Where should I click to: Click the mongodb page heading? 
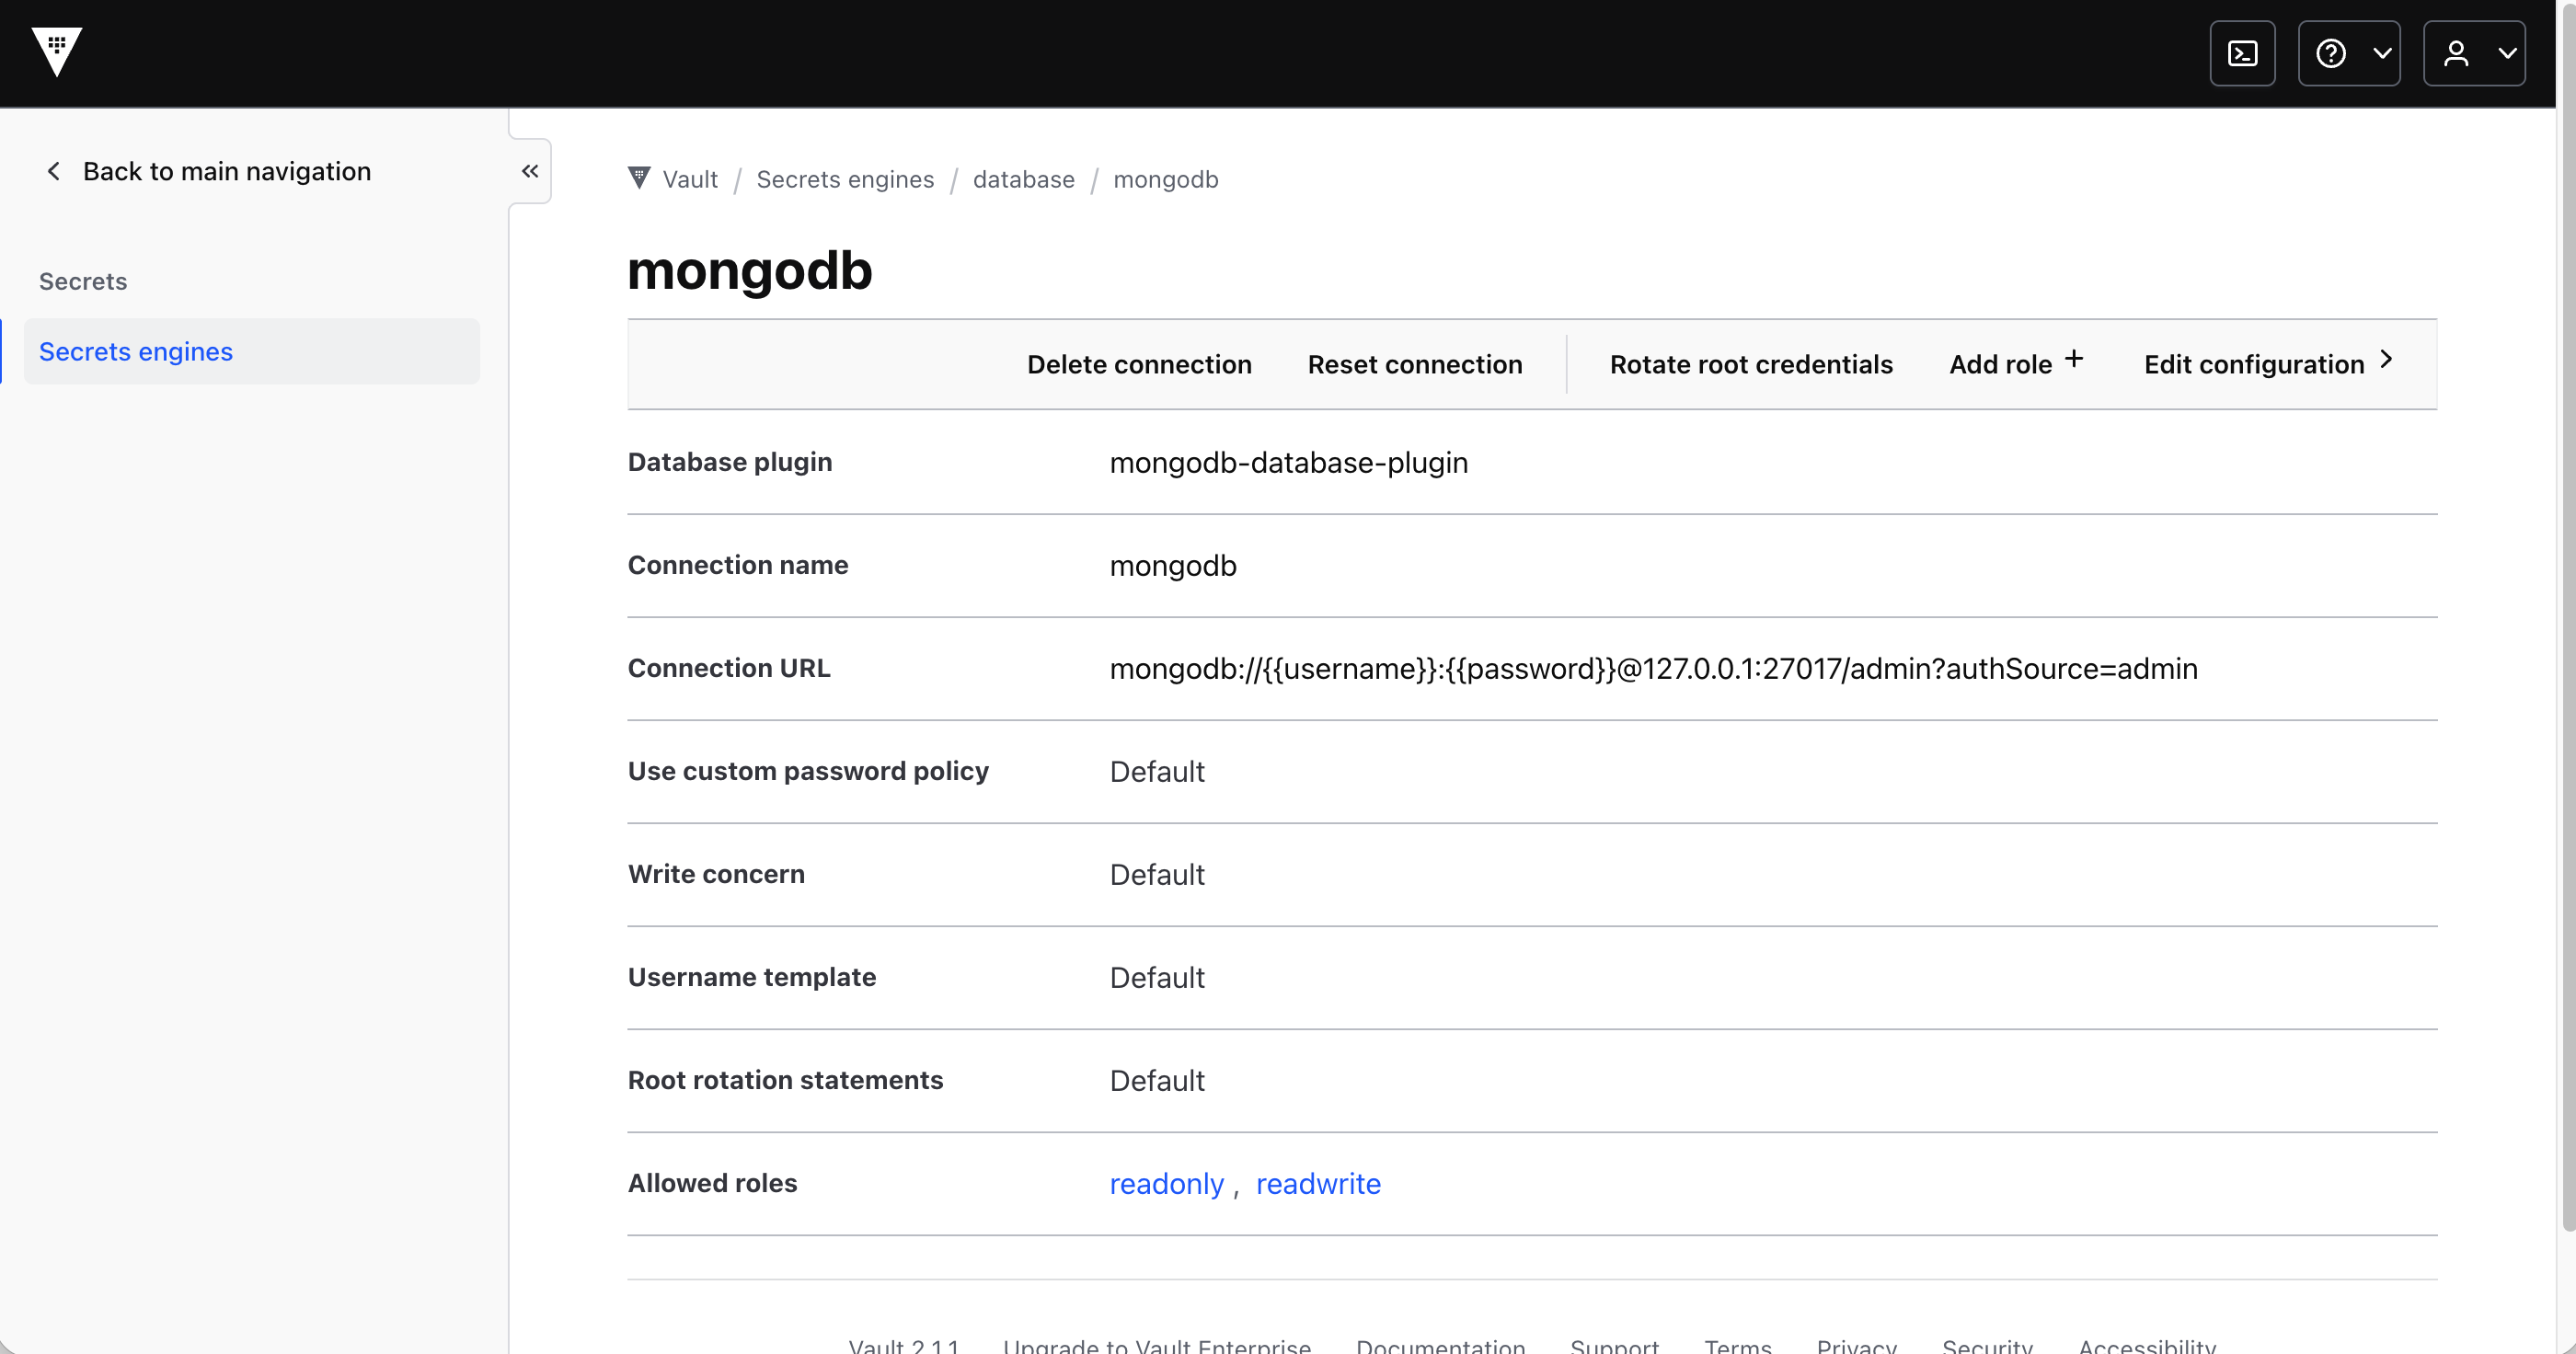pos(749,270)
